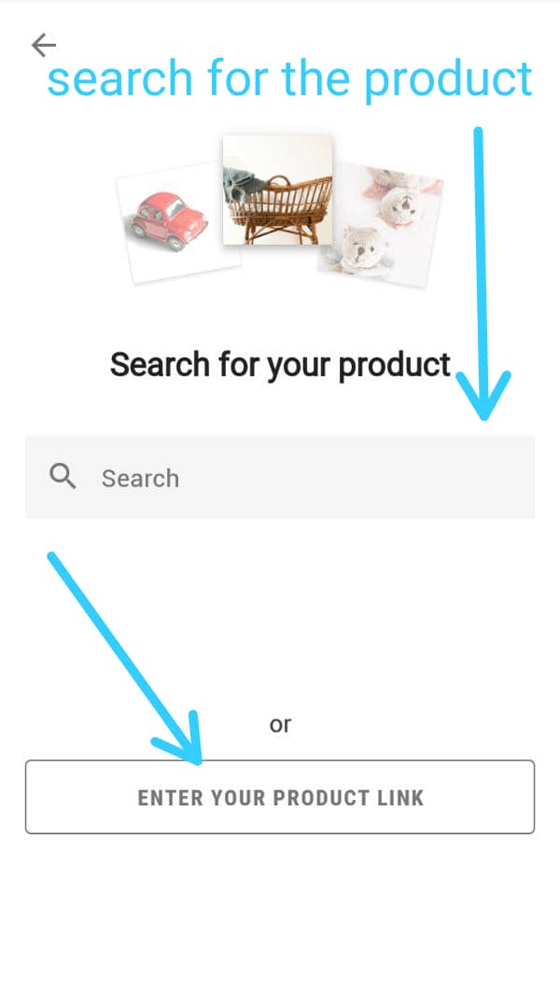Click the ENTER YOUR PRODUCT LINK button
This screenshot has width=560, height=1008.
pyautogui.click(x=280, y=797)
